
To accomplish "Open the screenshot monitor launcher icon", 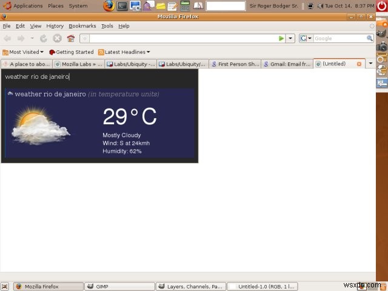I will click(135, 6).
